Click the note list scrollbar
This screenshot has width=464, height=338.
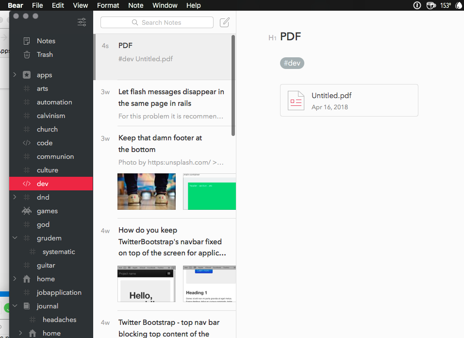click(233, 85)
